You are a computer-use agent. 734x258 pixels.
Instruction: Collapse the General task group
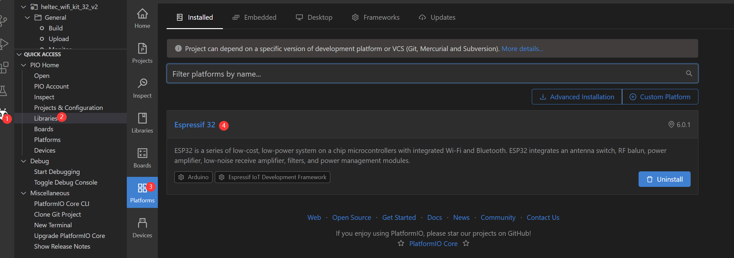(x=27, y=17)
